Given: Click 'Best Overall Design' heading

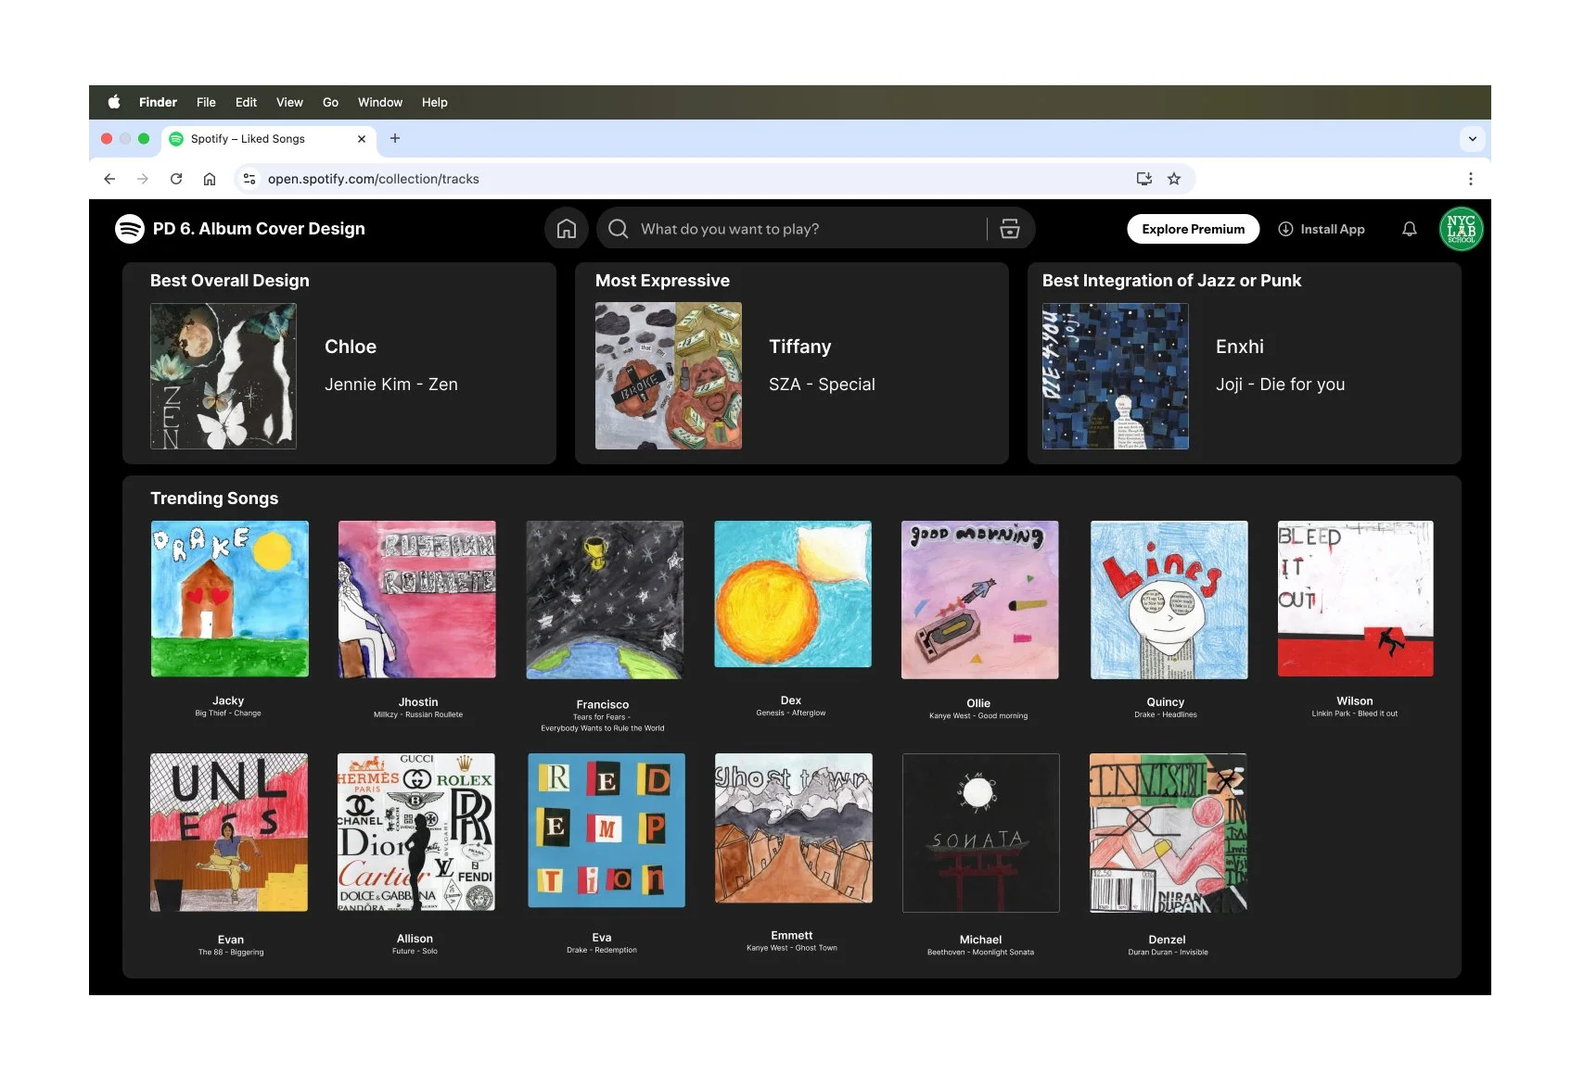Looking at the screenshot, I should [x=230, y=281].
